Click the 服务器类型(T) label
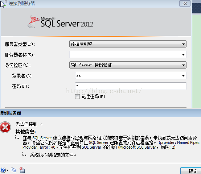The width and height of the screenshot is (201, 174). [20, 44]
